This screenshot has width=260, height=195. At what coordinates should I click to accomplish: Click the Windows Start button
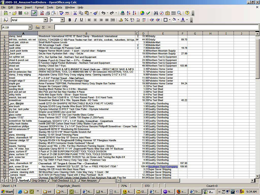pyautogui.click(x=7, y=192)
